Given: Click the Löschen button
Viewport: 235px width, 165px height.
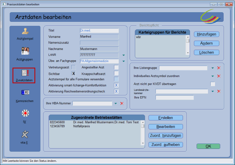Looking at the screenshot, I should click(x=206, y=52).
